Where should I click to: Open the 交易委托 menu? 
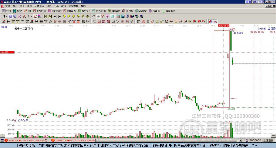point(73,6)
